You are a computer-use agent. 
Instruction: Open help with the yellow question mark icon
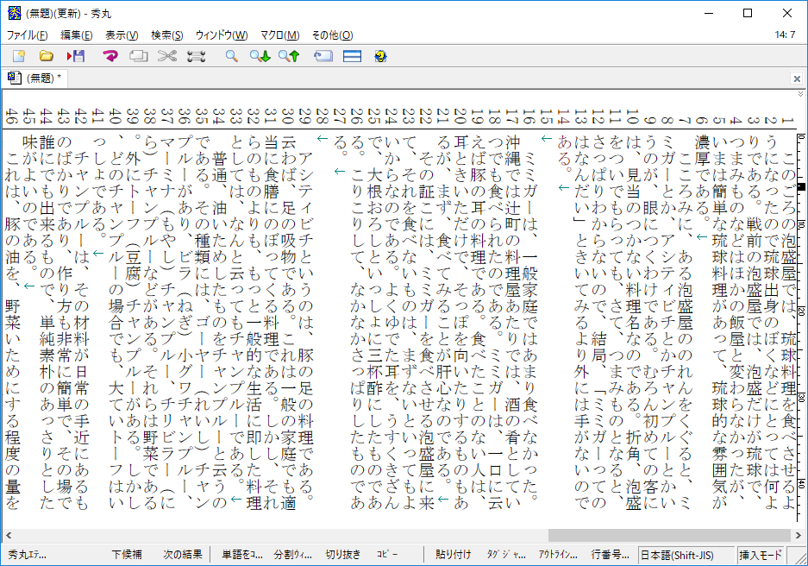[381, 56]
